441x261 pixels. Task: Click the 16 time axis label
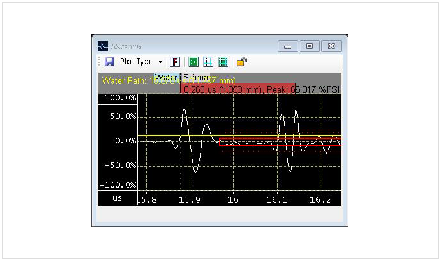[x=233, y=200]
